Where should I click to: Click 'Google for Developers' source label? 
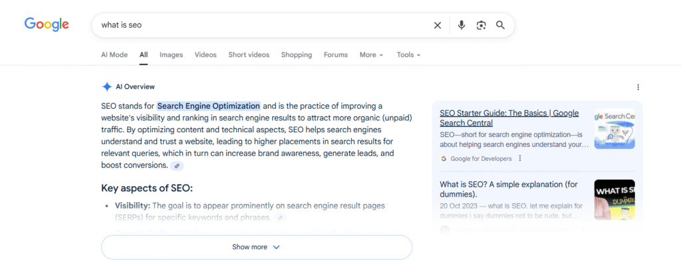pos(481,159)
